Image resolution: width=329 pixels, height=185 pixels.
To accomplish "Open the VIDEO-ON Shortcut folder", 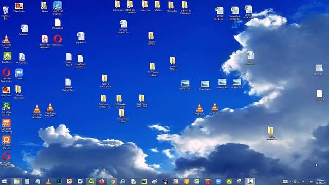I will (131, 7).
